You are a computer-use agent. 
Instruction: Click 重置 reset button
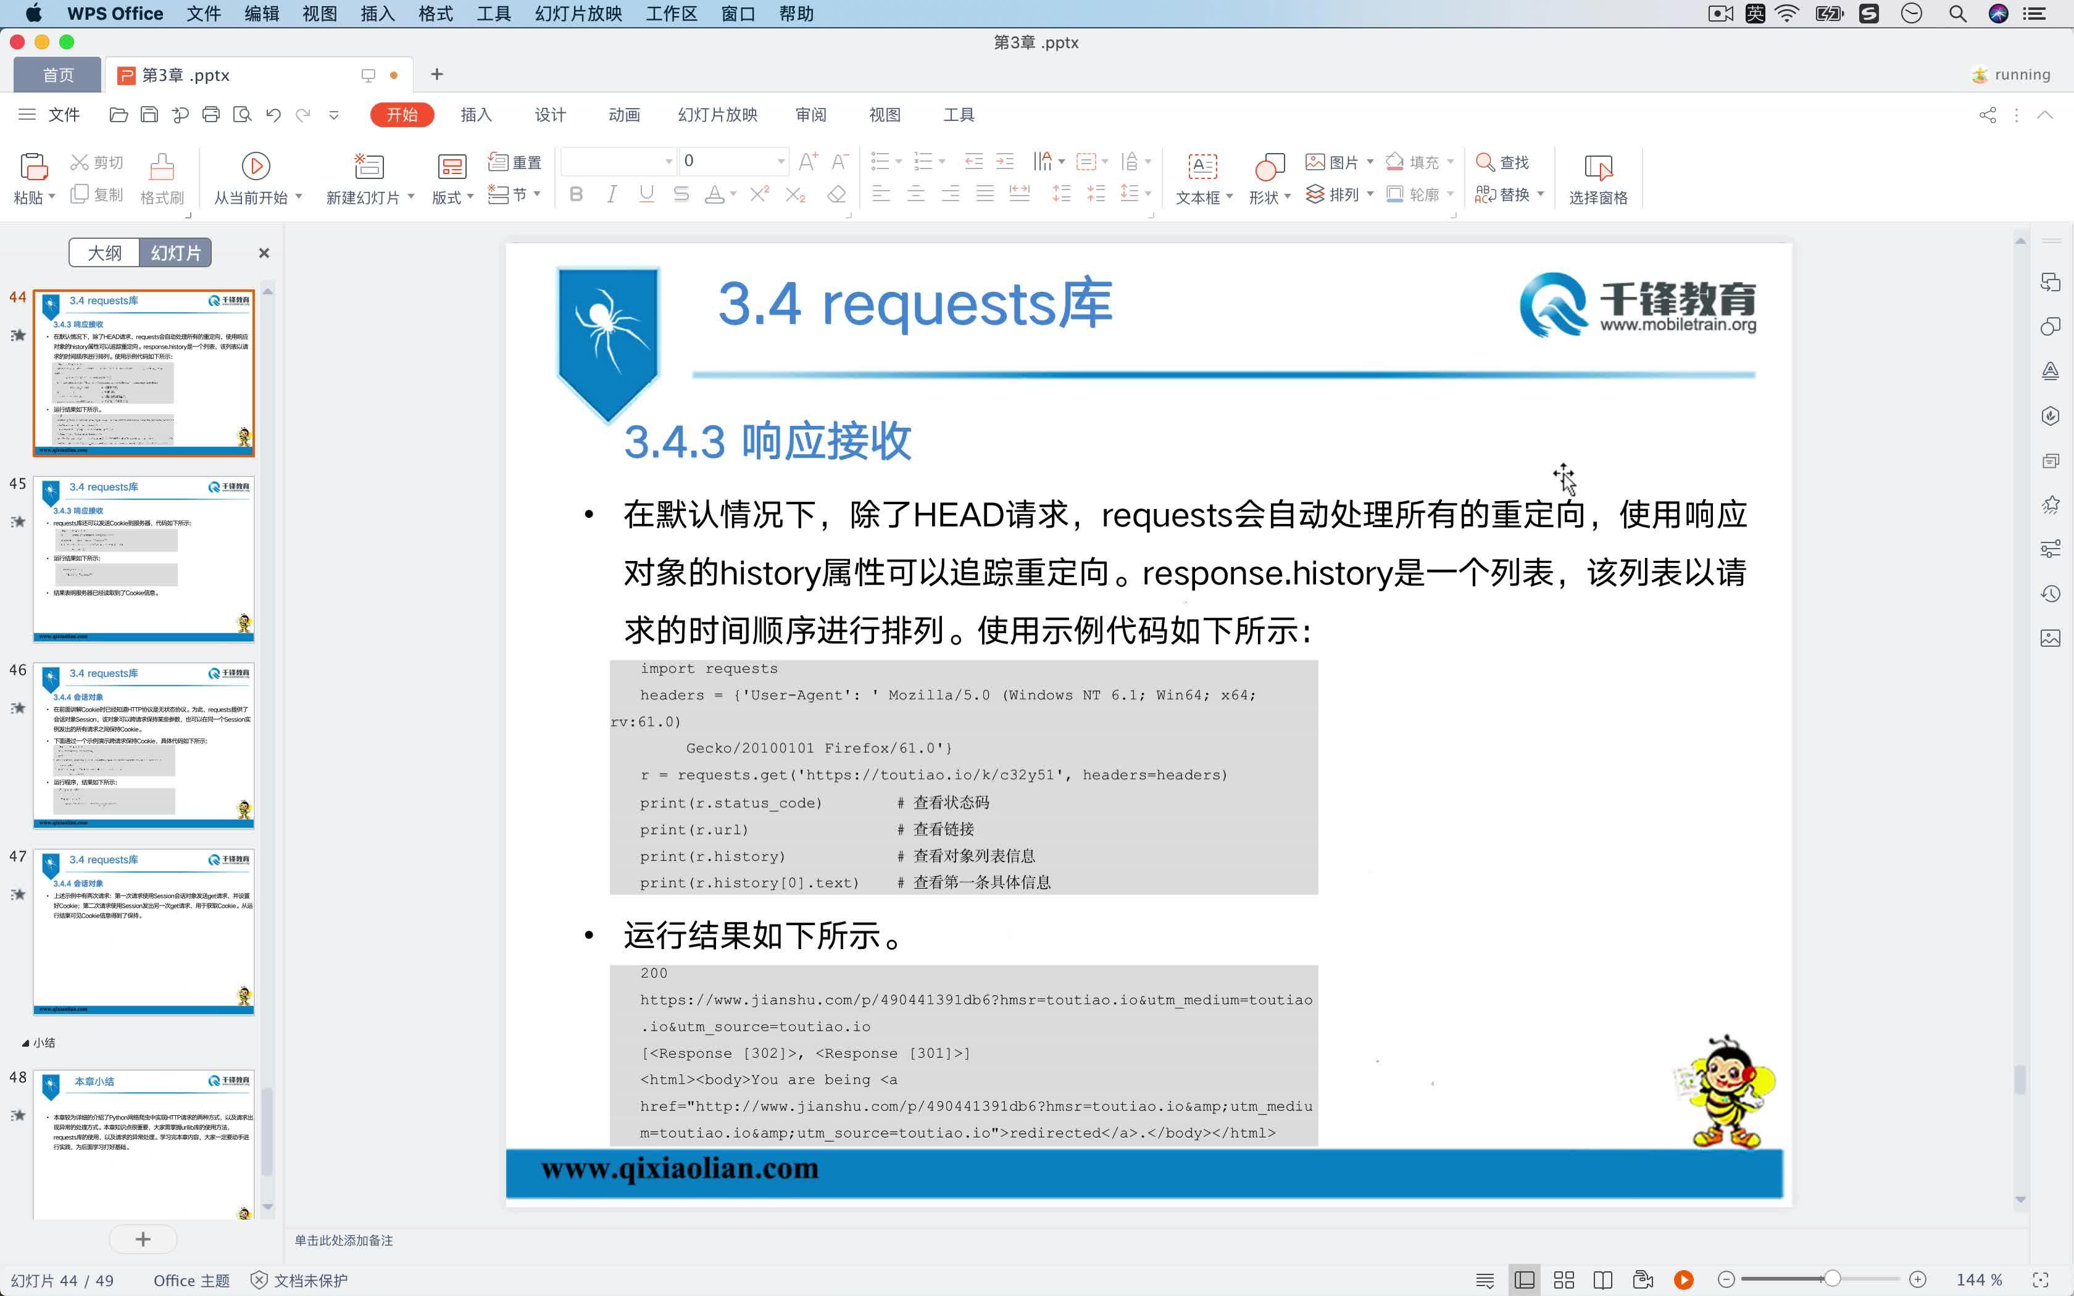(x=514, y=162)
